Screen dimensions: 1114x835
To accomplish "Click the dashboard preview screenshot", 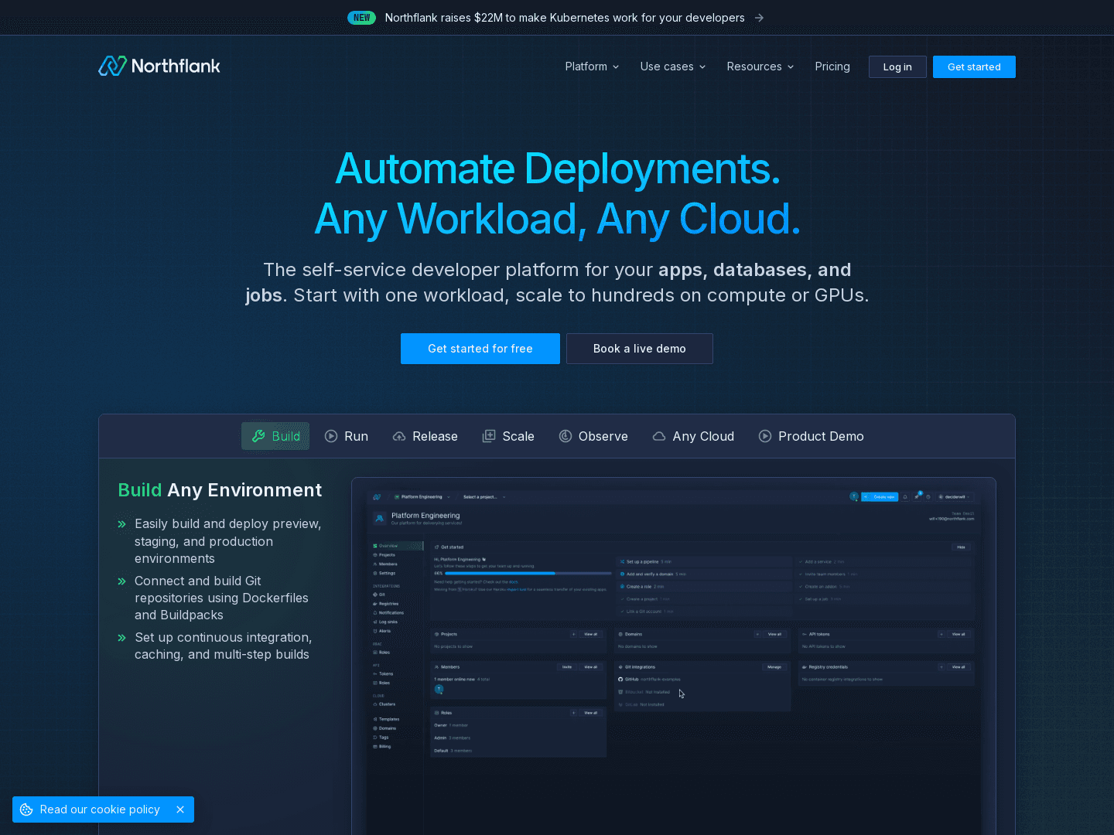I will pos(674,656).
